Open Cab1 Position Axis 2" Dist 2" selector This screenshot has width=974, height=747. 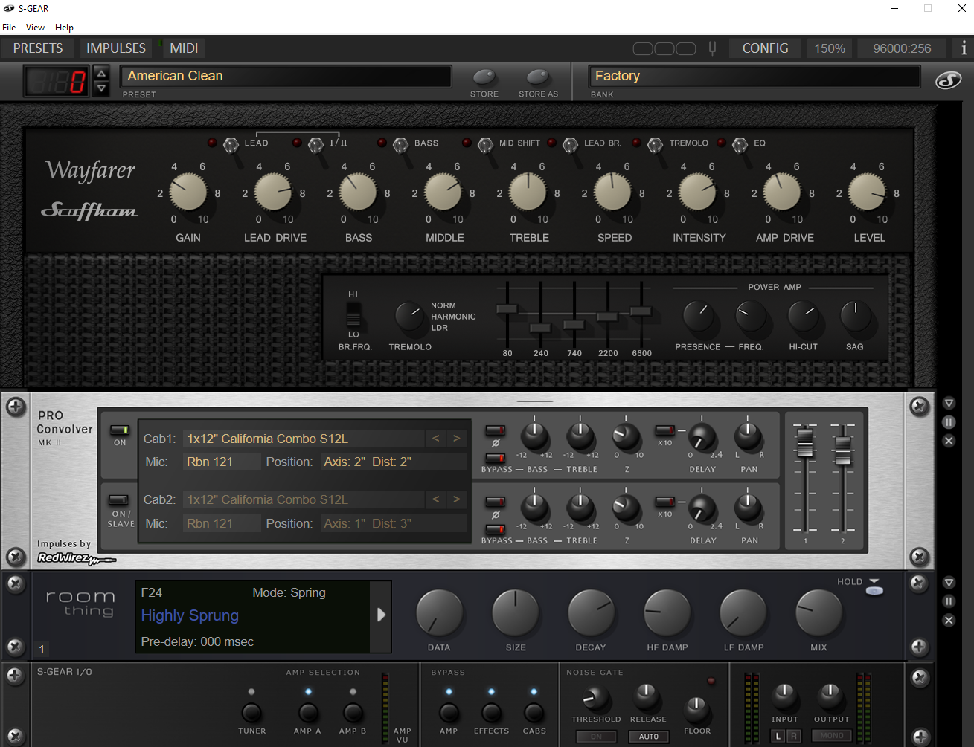(393, 462)
